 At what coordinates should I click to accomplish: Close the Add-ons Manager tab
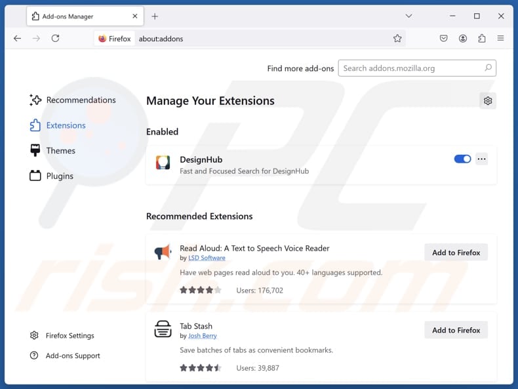point(135,16)
